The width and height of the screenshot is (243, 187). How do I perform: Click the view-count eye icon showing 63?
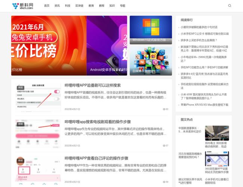point(164,109)
